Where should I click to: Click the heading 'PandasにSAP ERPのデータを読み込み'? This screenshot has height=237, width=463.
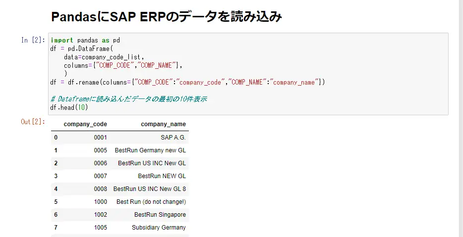click(167, 17)
